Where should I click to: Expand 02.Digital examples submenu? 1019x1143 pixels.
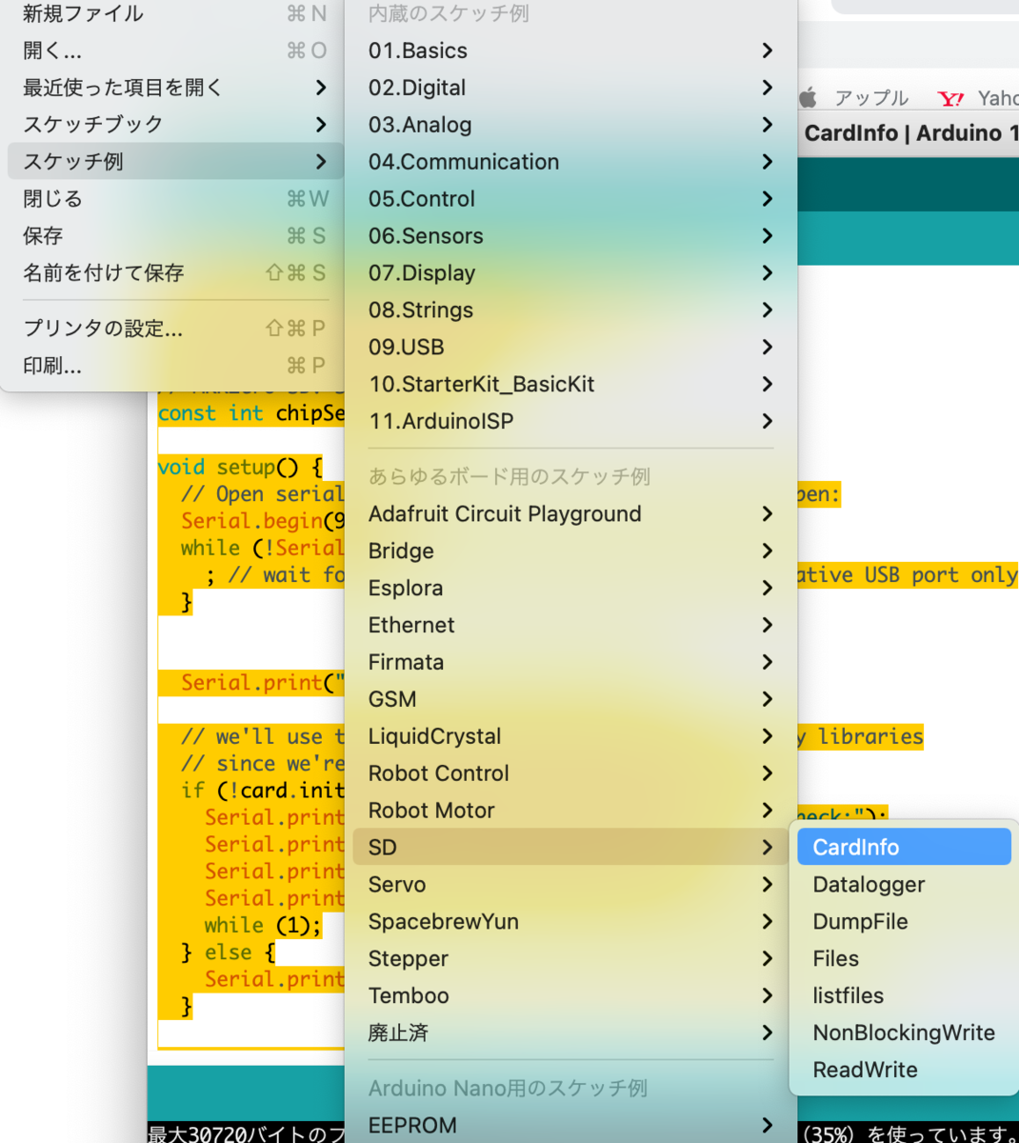tap(570, 88)
